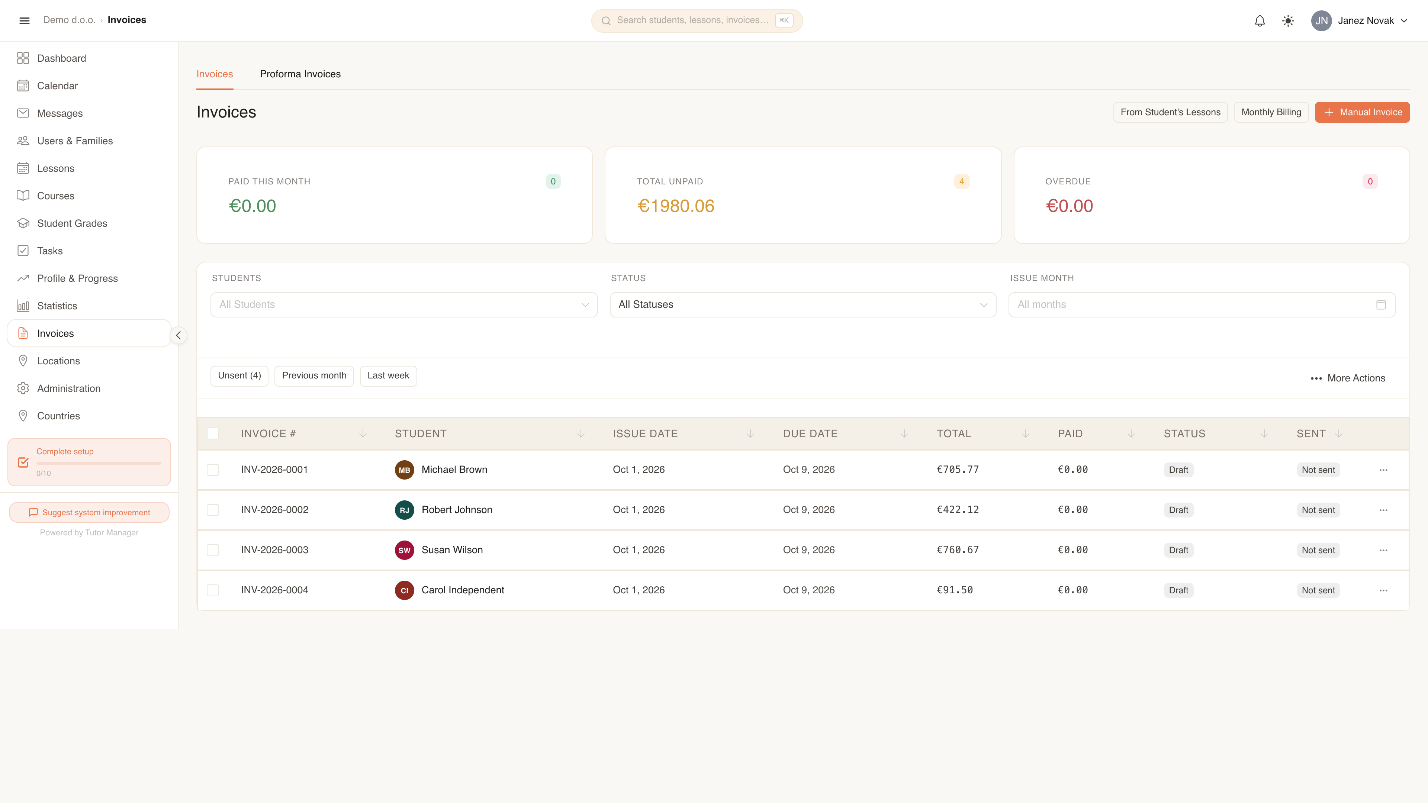Click the search magnifier icon
This screenshot has height=803, width=1428.
[606, 20]
